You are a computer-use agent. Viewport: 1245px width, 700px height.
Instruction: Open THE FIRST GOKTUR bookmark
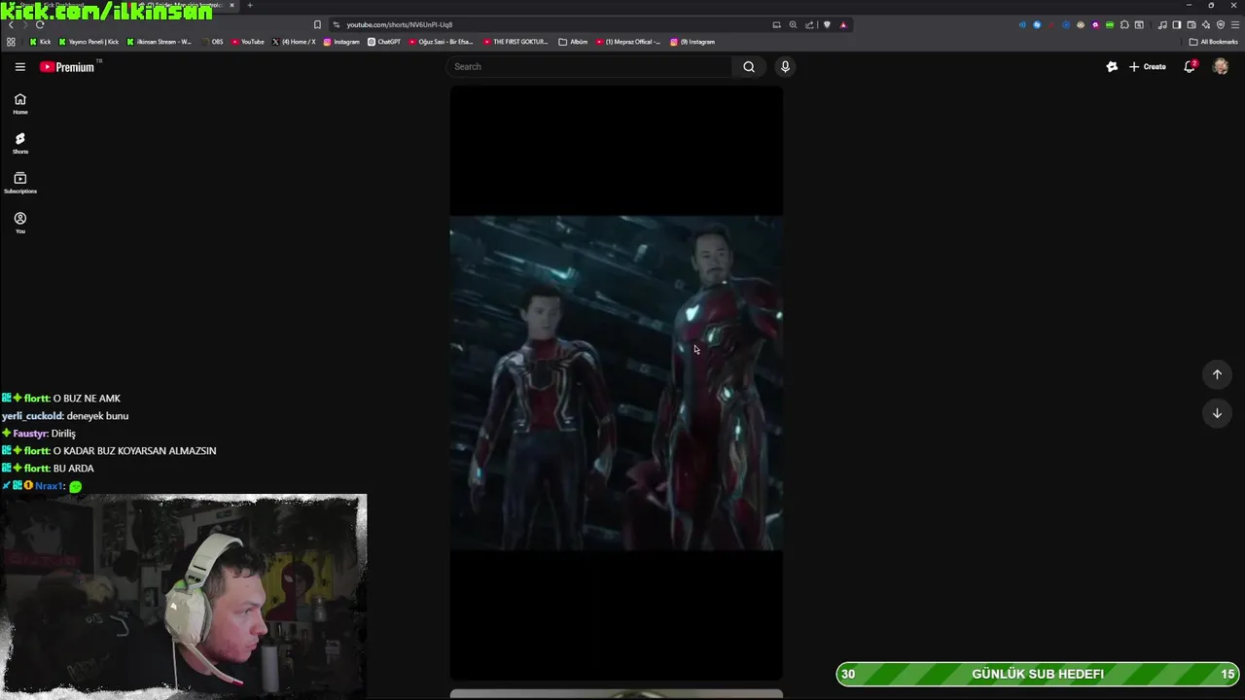pyautogui.click(x=516, y=42)
